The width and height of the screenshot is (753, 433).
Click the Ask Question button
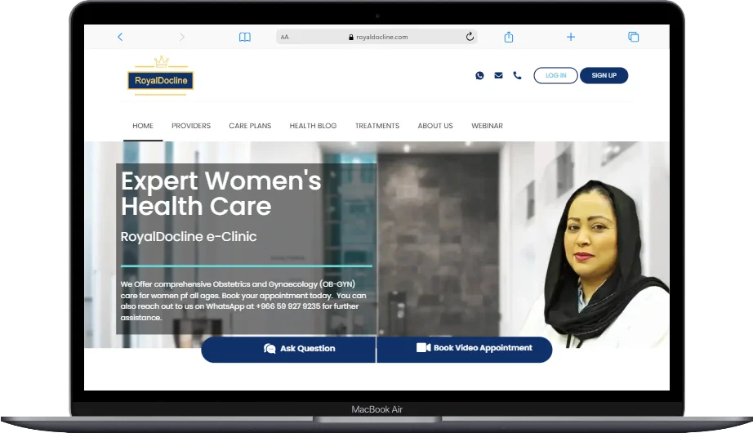tap(288, 349)
